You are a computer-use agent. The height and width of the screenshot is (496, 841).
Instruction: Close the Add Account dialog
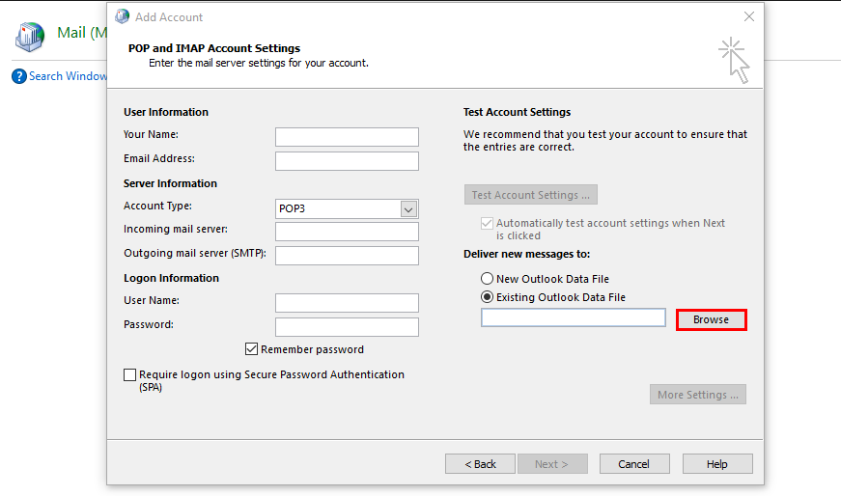click(748, 16)
